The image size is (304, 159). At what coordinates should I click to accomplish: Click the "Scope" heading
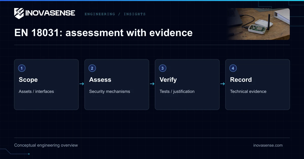[x=28, y=80]
